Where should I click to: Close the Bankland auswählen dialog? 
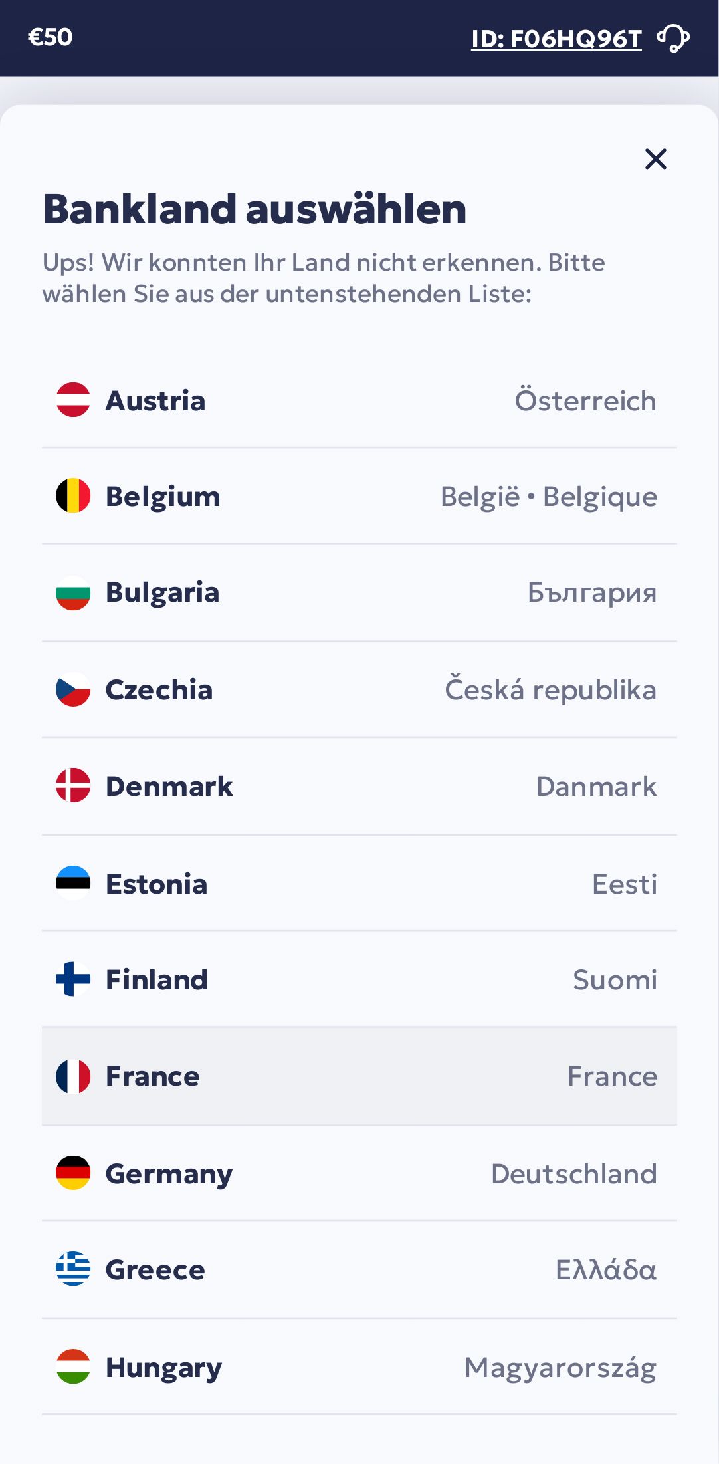pos(655,159)
